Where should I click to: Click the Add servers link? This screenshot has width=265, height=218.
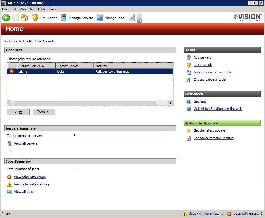pos(202,57)
